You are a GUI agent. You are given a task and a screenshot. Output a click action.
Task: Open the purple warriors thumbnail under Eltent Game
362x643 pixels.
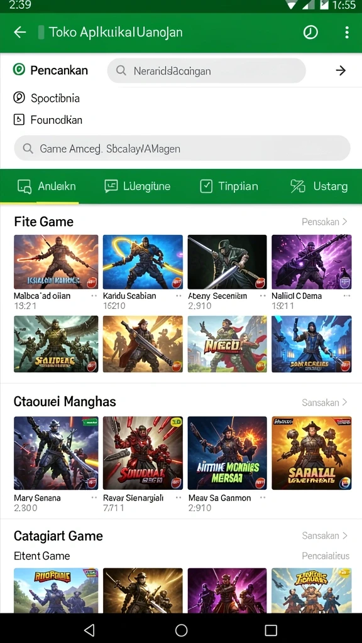click(227, 590)
